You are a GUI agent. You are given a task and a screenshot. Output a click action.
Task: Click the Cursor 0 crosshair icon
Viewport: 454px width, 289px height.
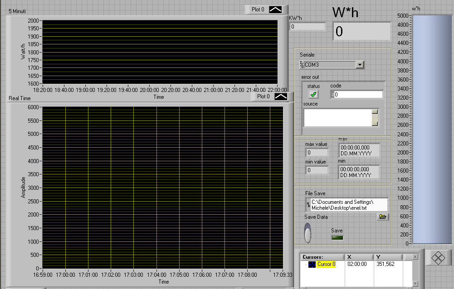(x=312, y=264)
